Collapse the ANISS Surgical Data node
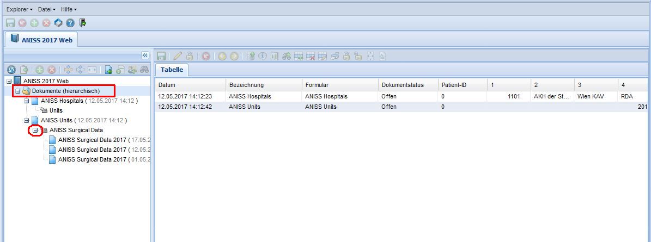 pyautogui.click(x=35, y=130)
